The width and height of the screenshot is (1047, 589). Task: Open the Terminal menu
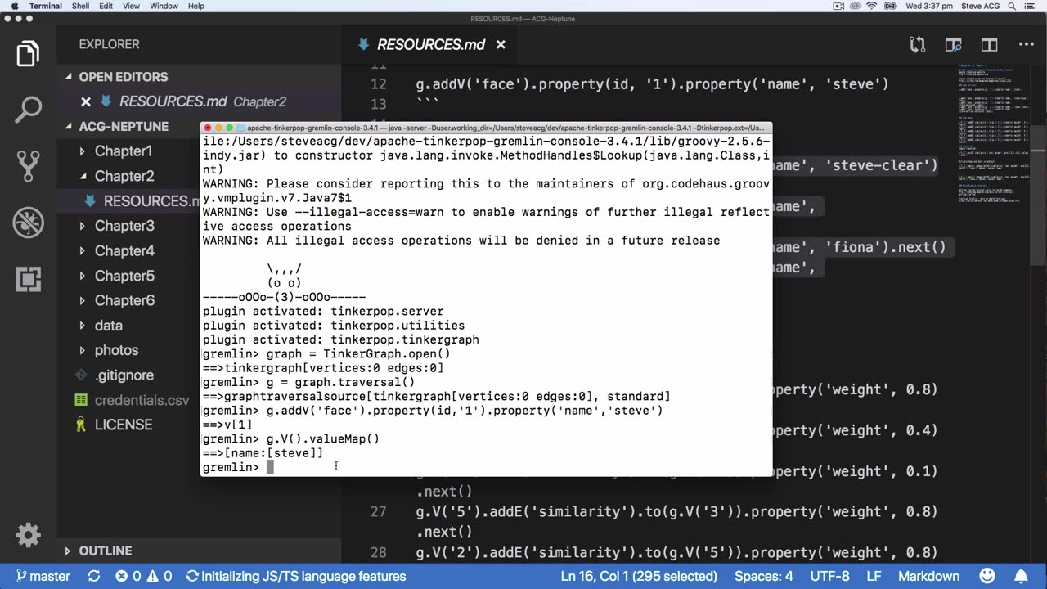coord(45,6)
